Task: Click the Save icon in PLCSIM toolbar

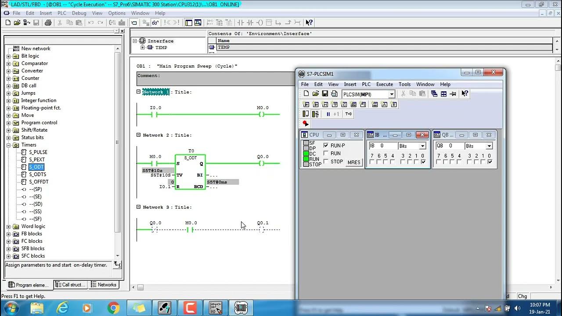Action: (x=325, y=94)
